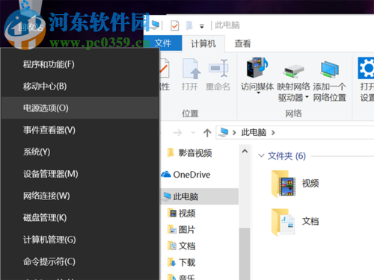Switch to the 查看 ribbon tab
The image size is (374, 280).
[x=242, y=44]
